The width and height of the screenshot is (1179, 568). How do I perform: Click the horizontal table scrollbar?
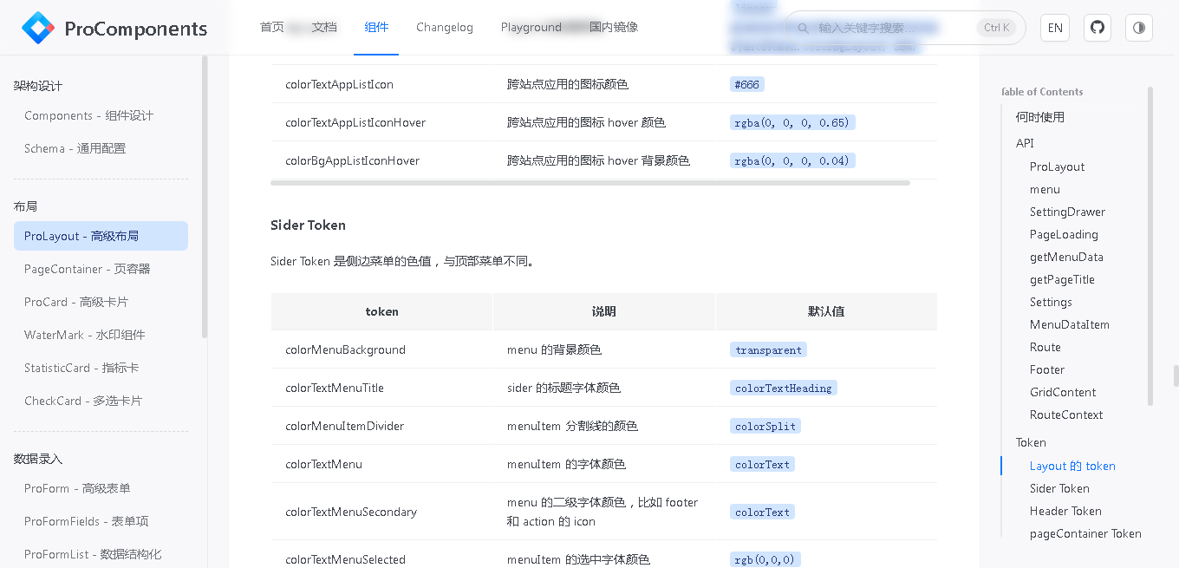click(589, 183)
